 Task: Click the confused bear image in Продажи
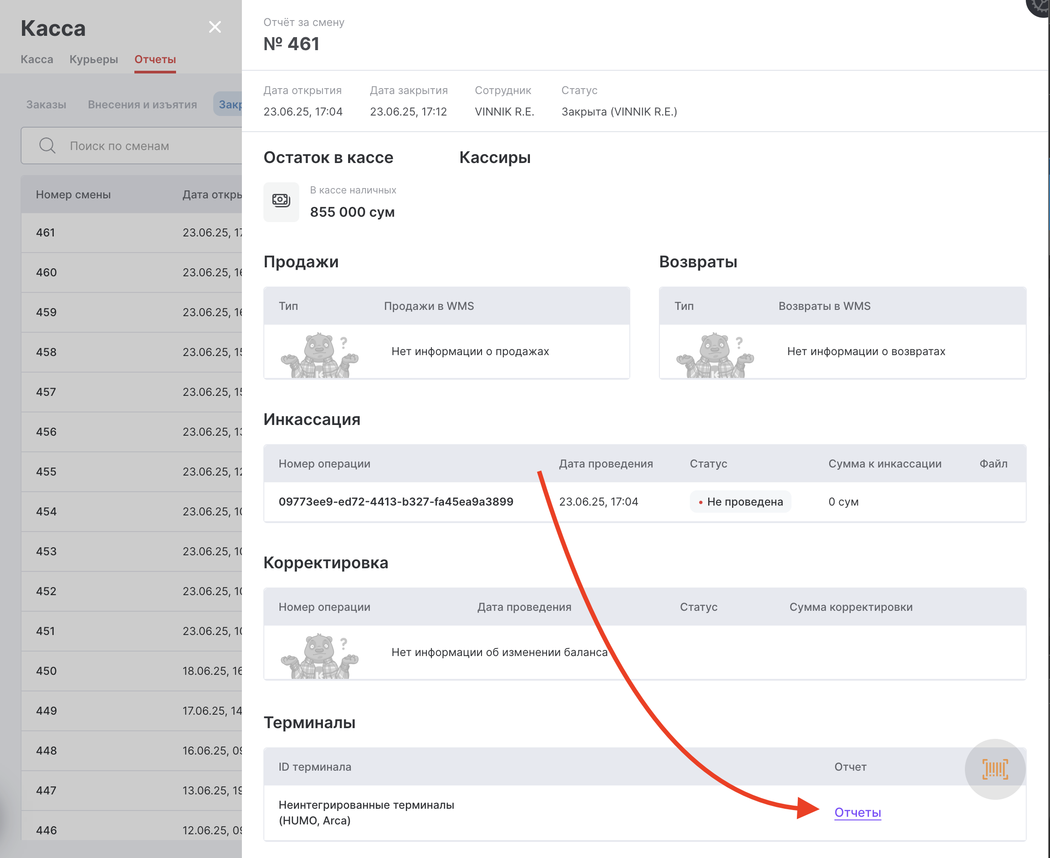coord(319,354)
